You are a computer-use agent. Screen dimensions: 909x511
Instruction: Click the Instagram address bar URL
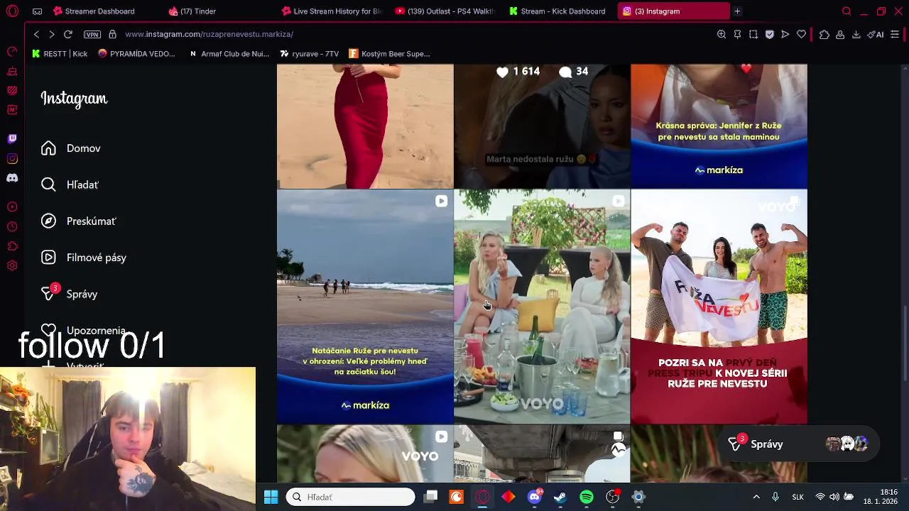coord(209,34)
